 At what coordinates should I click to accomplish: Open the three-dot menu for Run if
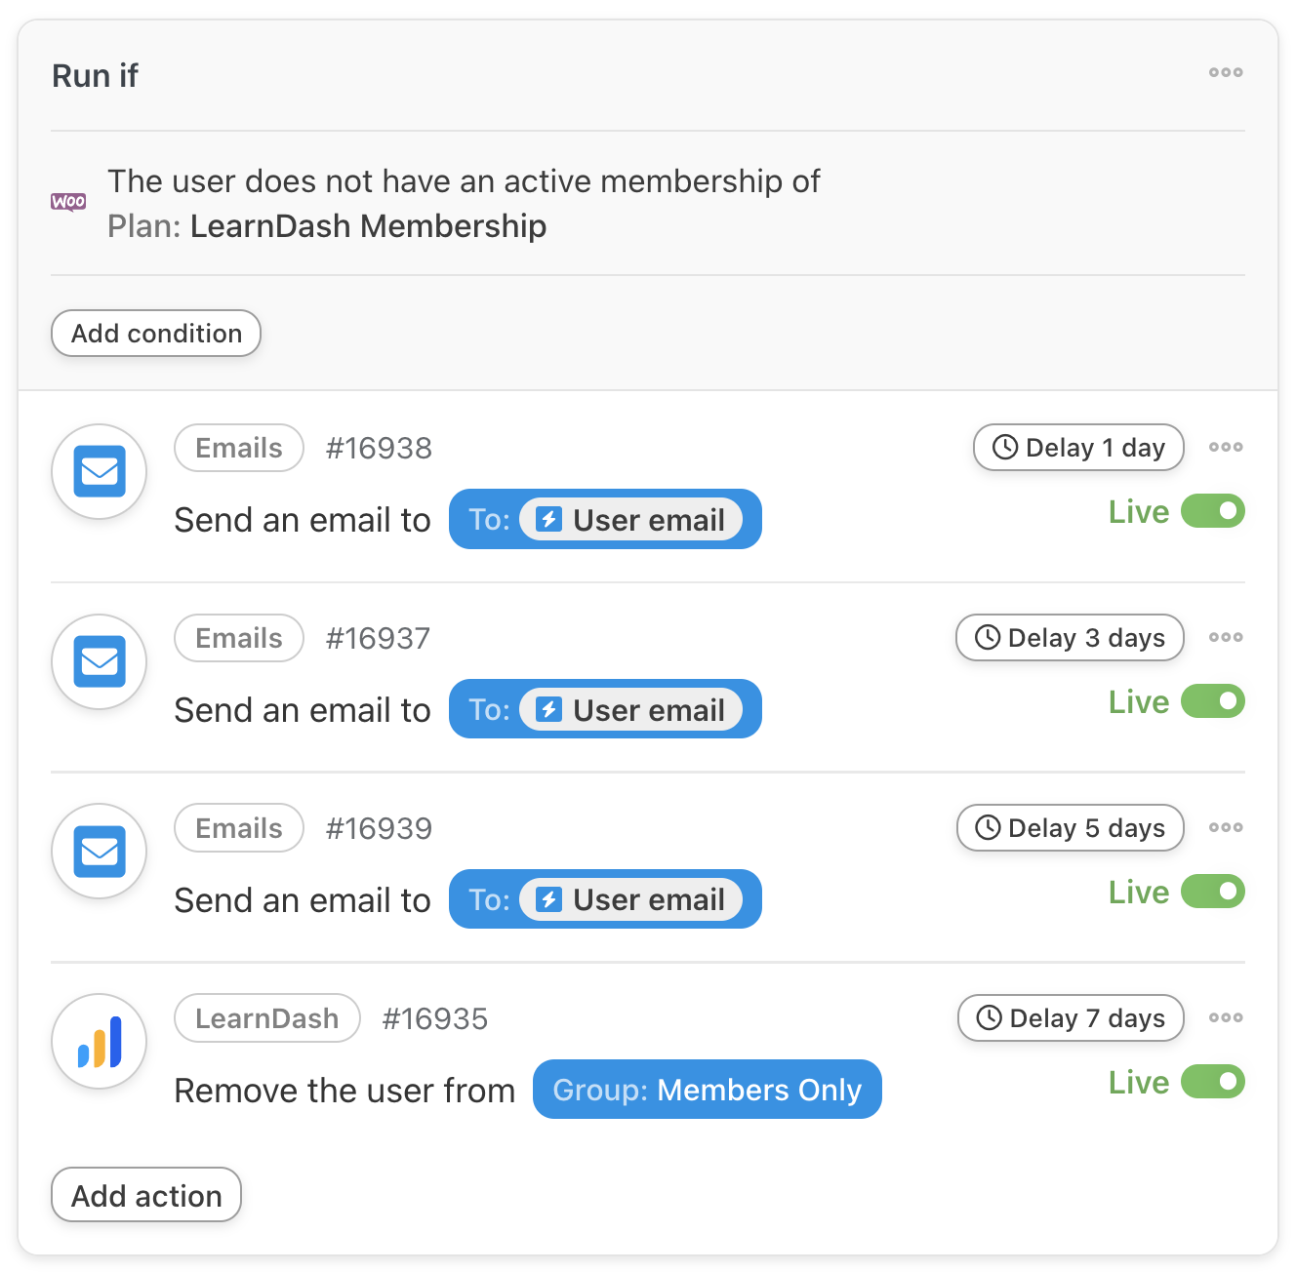pyautogui.click(x=1225, y=72)
